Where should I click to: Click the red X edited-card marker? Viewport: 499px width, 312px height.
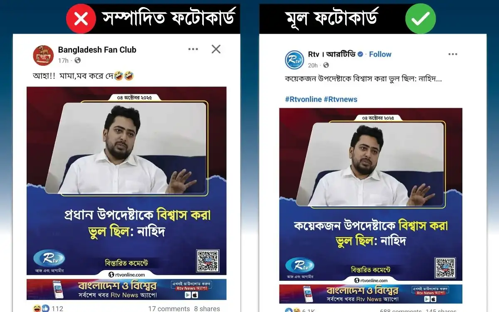tap(82, 18)
